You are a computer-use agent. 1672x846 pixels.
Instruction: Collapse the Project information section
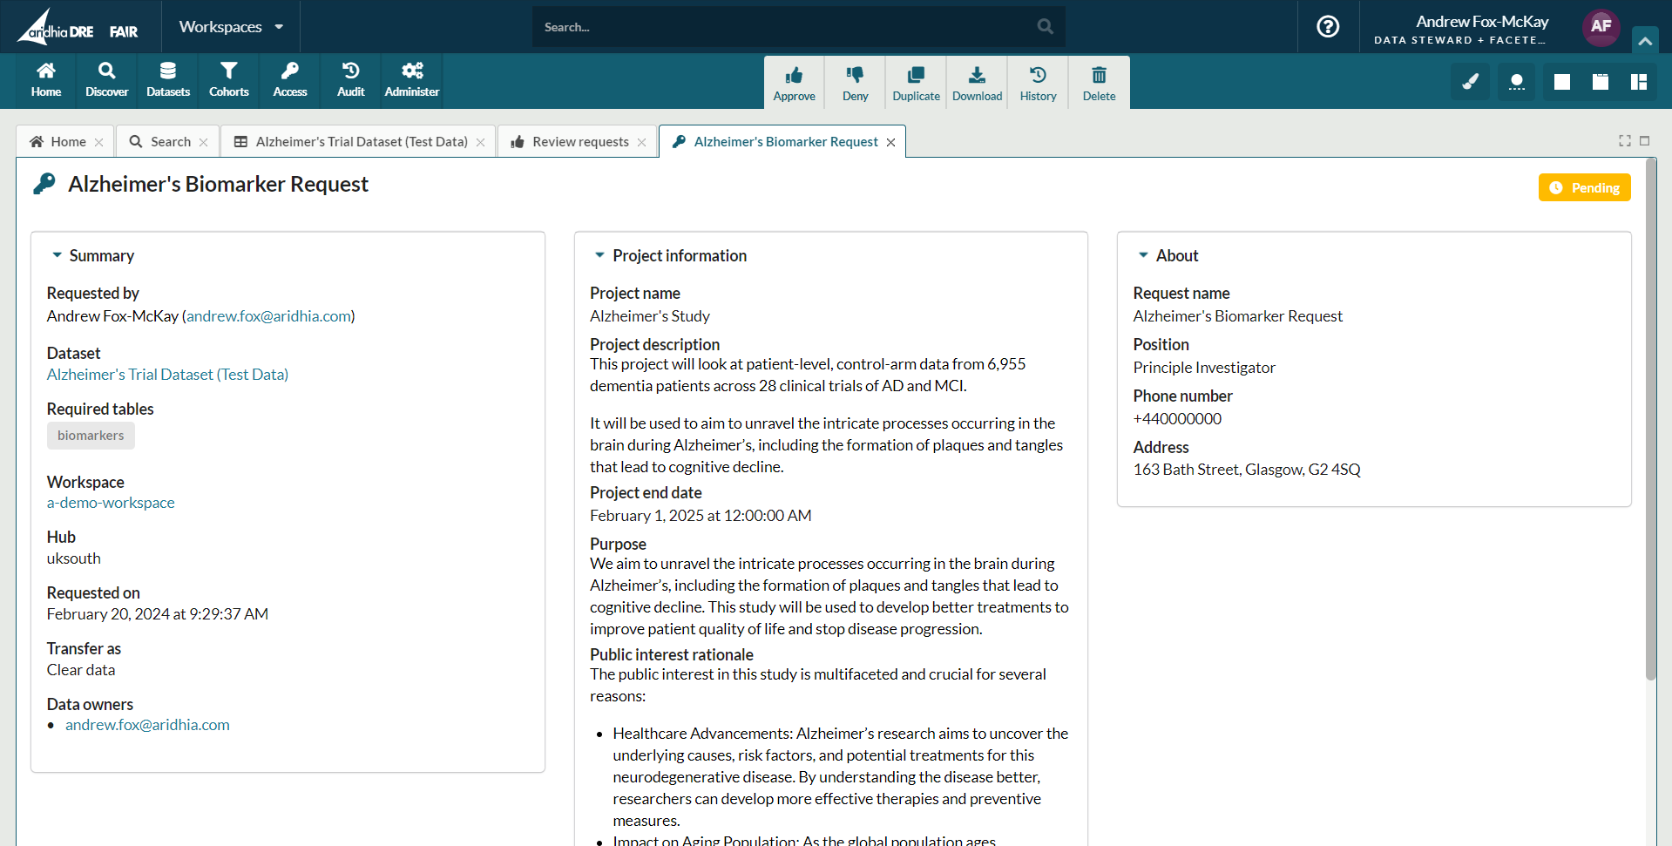pyautogui.click(x=599, y=255)
